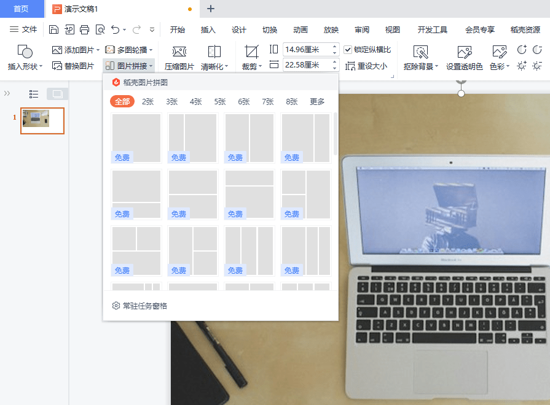Toggle the Lock Aspect Ratio (锁定纵横比) checkbox
Screen dimensions: 550x405
click(348, 50)
